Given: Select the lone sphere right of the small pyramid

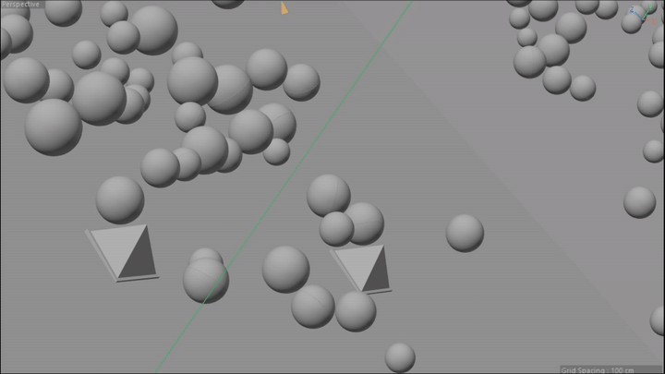Looking at the screenshot, I should (465, 234).
